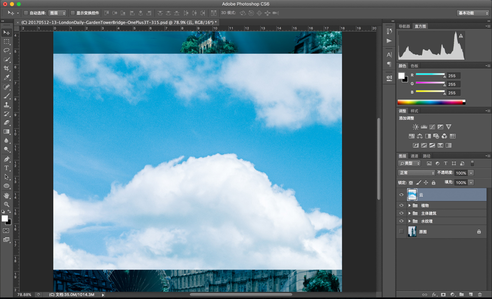
Task: Open the layer filter 类型 dropdown
Action: [409, 163]
